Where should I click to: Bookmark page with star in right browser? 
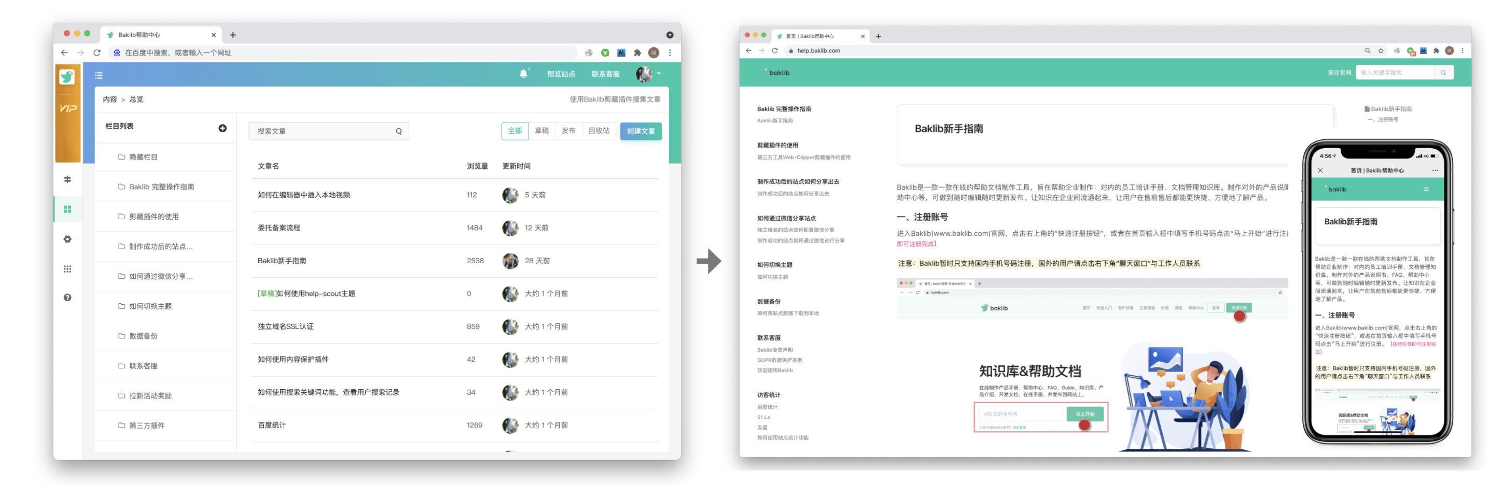point(1381,51)
